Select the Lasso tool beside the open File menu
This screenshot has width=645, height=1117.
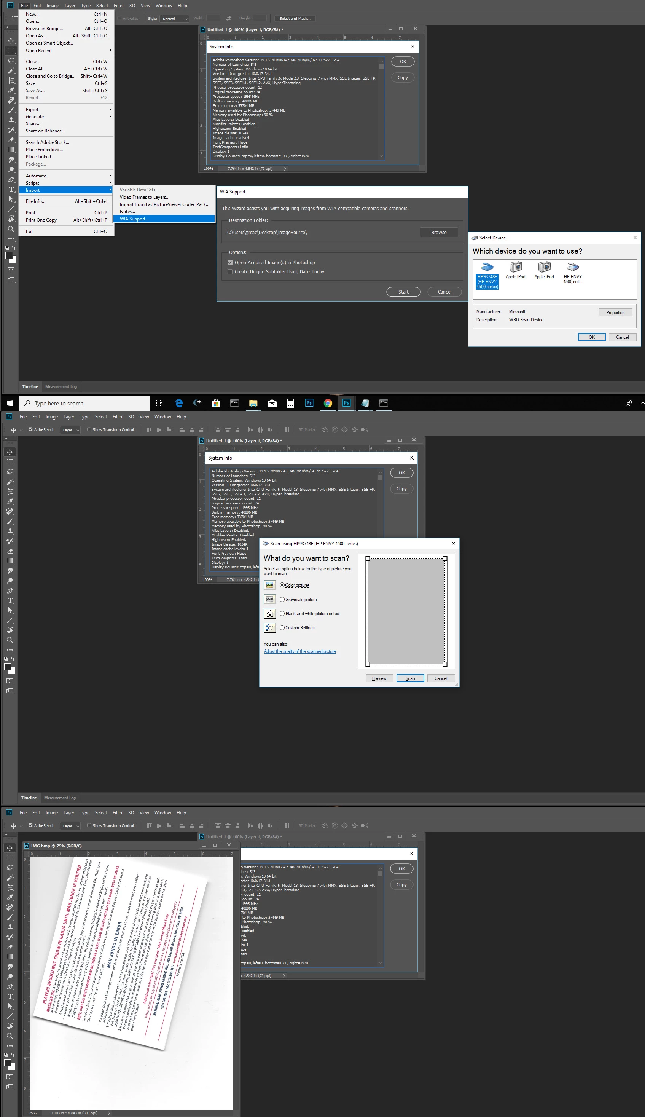pos(11,61)
